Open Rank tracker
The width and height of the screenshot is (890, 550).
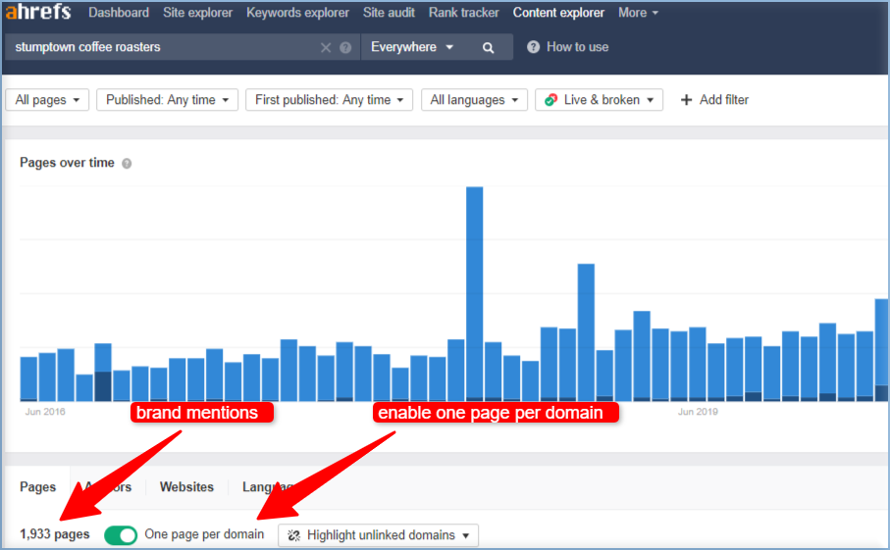point(464,13)
